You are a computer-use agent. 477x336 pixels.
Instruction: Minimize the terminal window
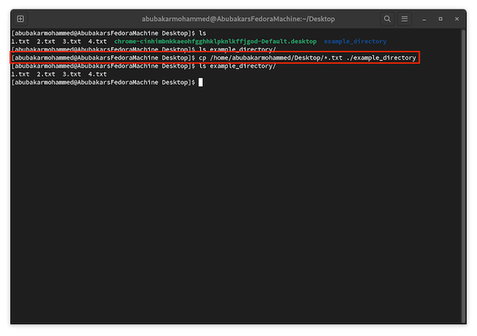[424, 19]
